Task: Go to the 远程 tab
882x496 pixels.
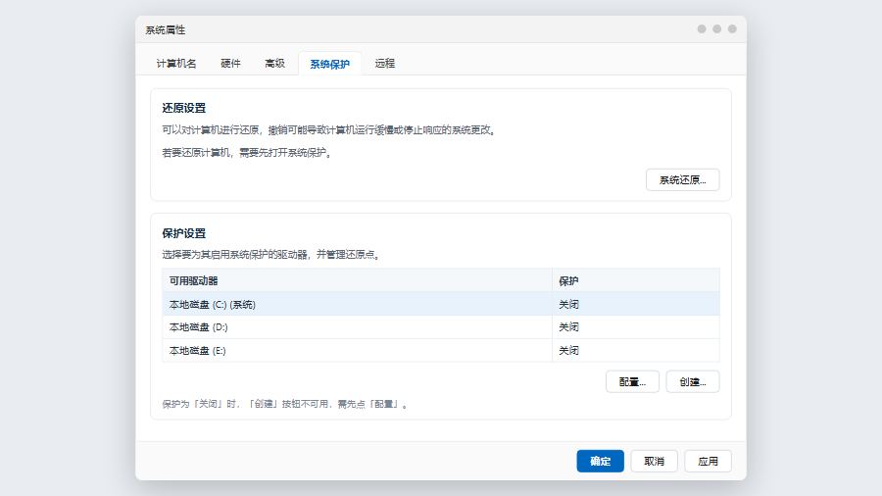Action: tap(385, 64)
